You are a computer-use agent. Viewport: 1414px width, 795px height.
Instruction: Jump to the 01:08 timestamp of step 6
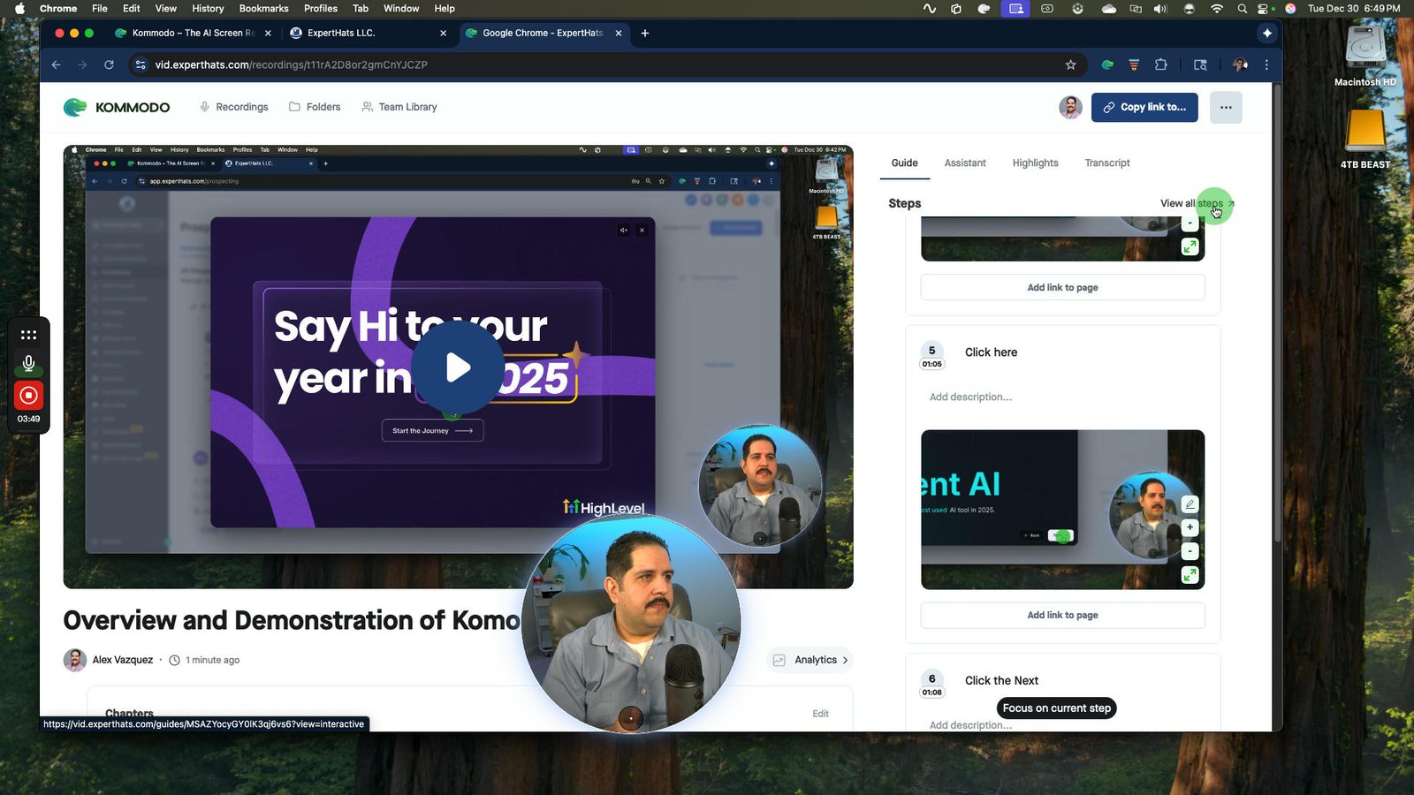coord(931,693)
